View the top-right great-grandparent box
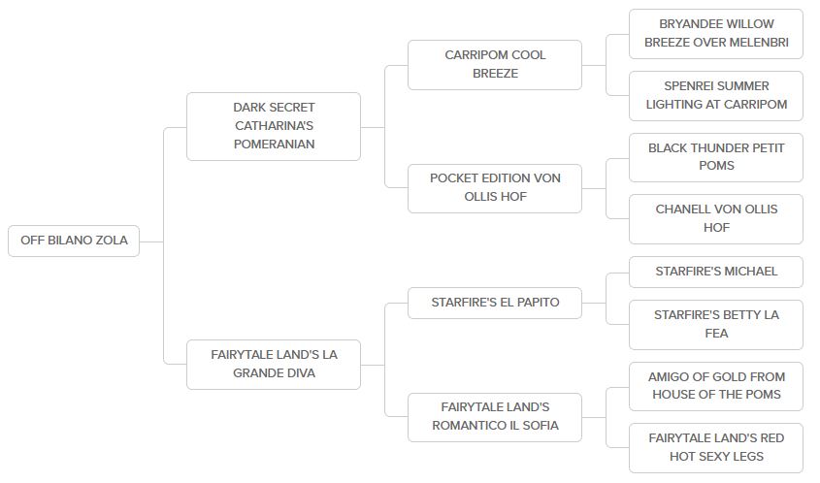The width and height of the screenshot is (820, 483). pyautogui.click(x=716, y=33)
